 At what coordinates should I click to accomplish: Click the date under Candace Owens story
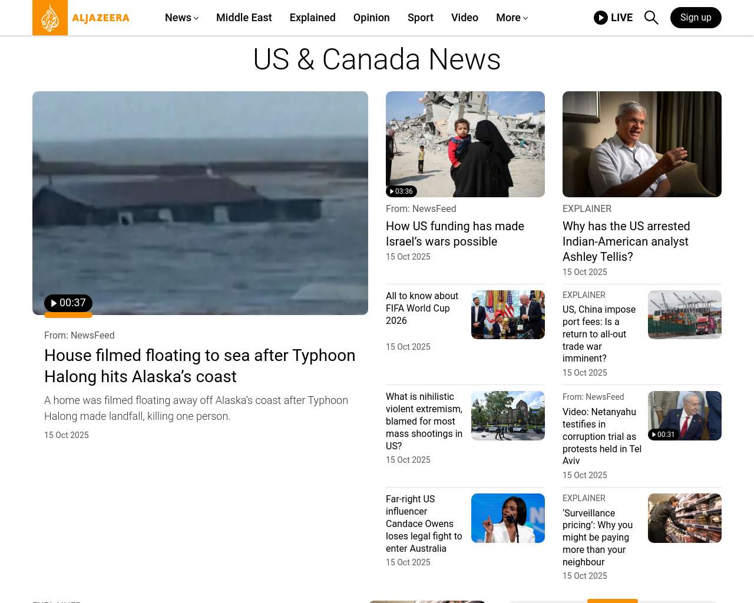pos(408,562)
